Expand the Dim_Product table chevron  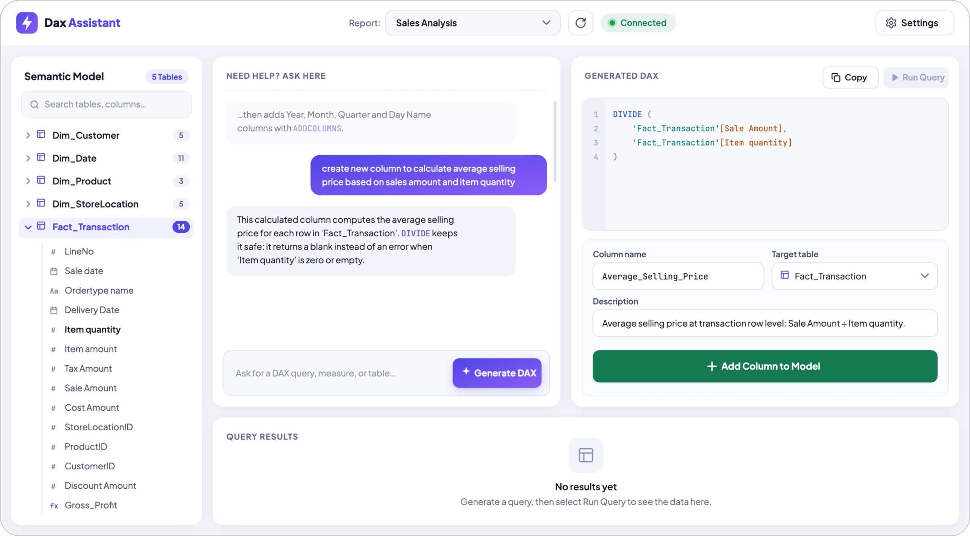(x=28, y=181)
